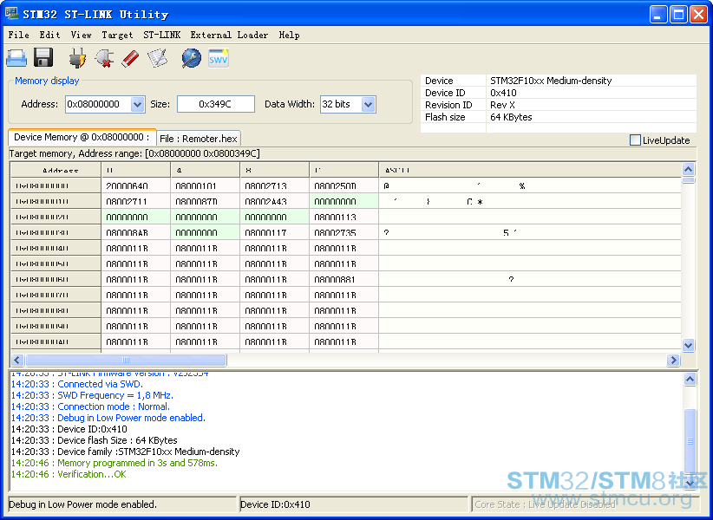
Task: Click the globe with wrench update icon
Action: pyautogui.click(x=192, y=58)
